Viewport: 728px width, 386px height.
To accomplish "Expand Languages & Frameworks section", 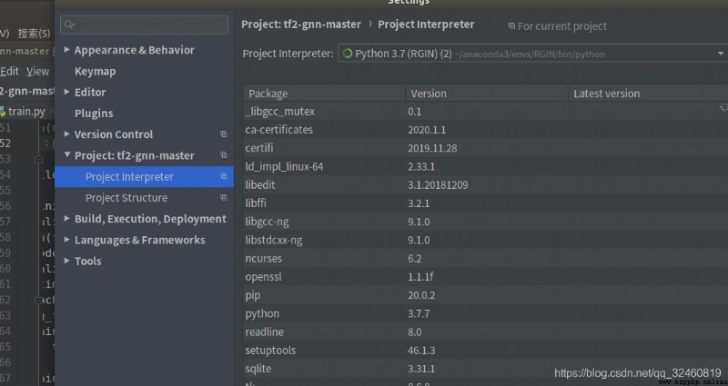I will point(66,240).
